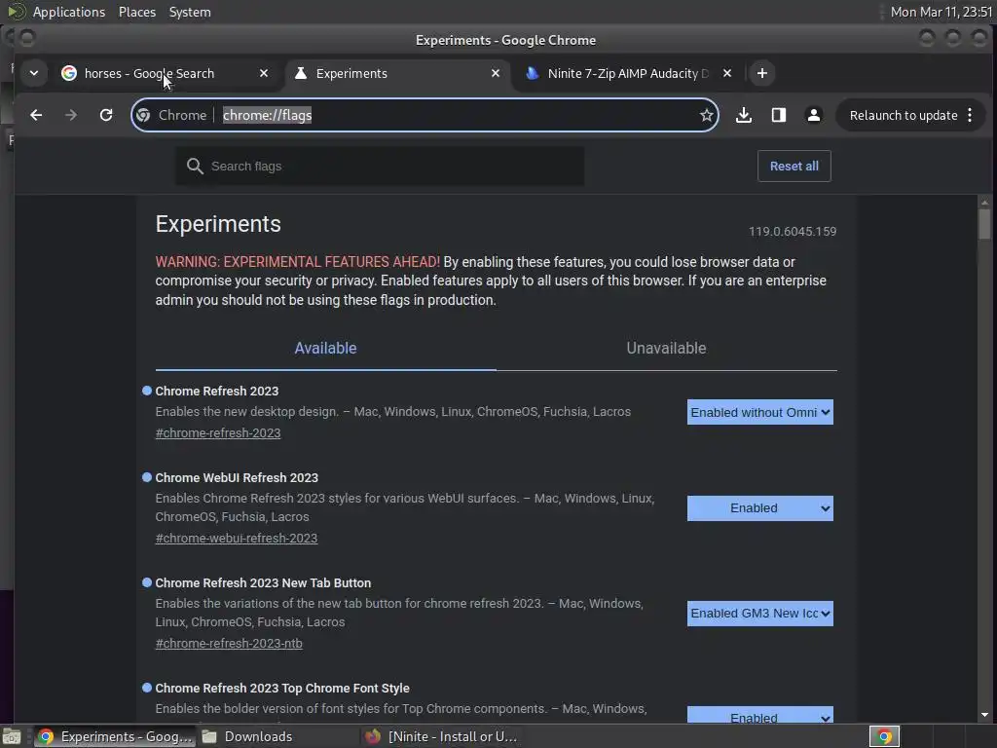Click the show desktop icon in taskbar
Screen dimensions: 997x748
pyautogui.click(x=12, y=736)
